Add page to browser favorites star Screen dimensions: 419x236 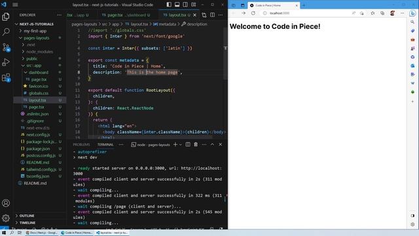point(373,13)
